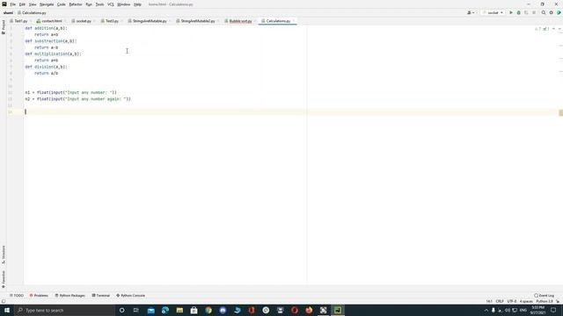Viewport: 563px width, 316px height.
Task: Switch Python interpreter in status bar
Action: coord(545,301)
